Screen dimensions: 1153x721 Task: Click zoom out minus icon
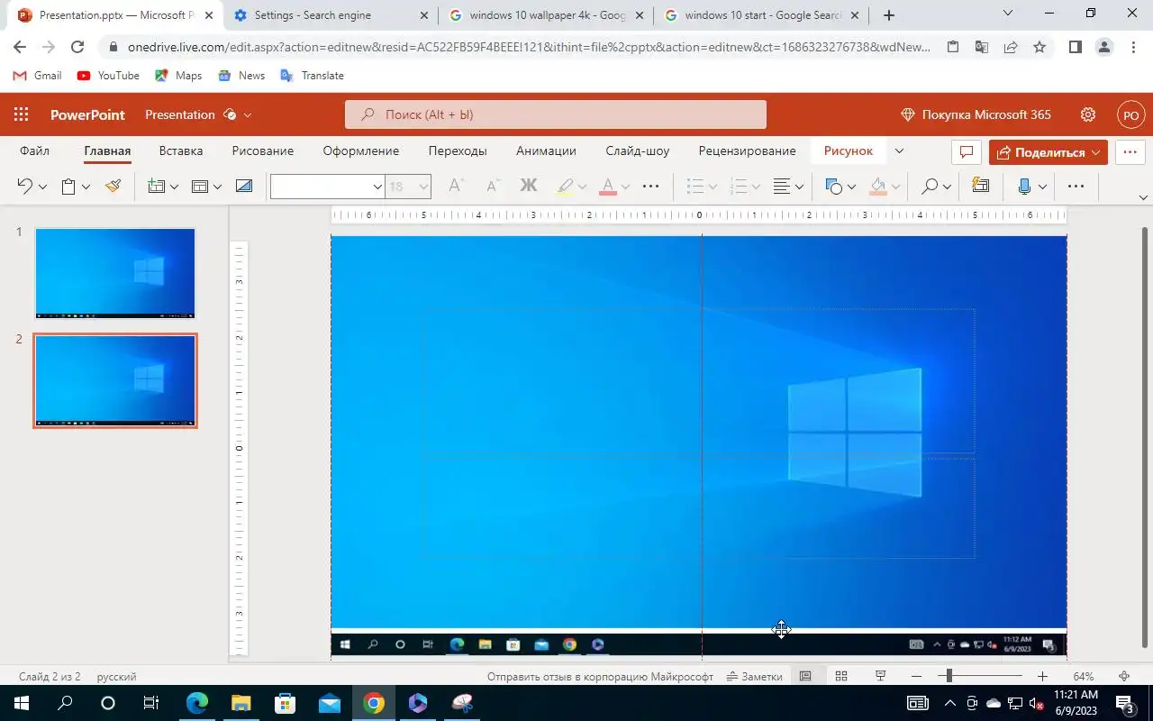pos(917,676)
